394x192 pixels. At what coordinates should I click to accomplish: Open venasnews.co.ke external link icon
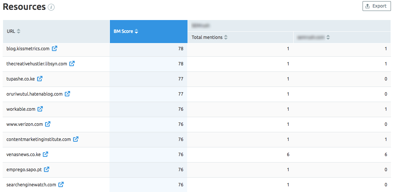point(45,155)
